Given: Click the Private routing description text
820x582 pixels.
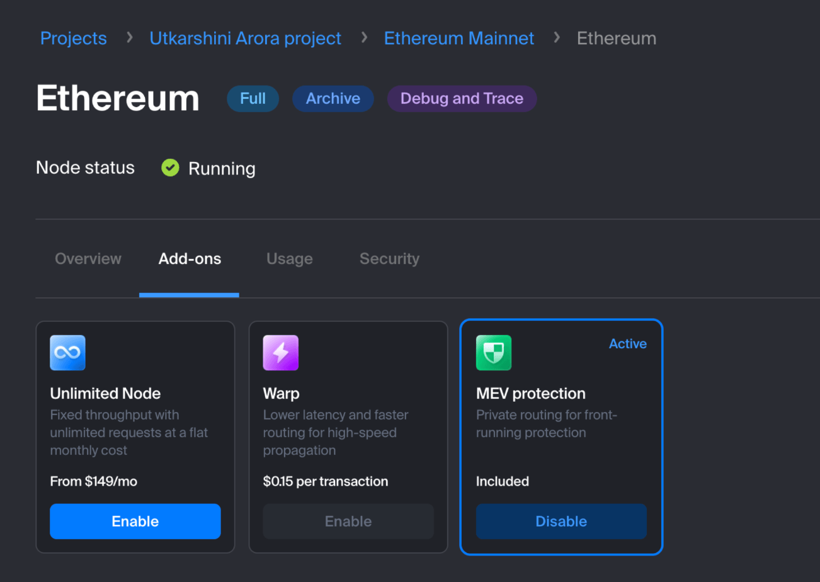Looking at the screenshot, I should click(x=547, y=424).
